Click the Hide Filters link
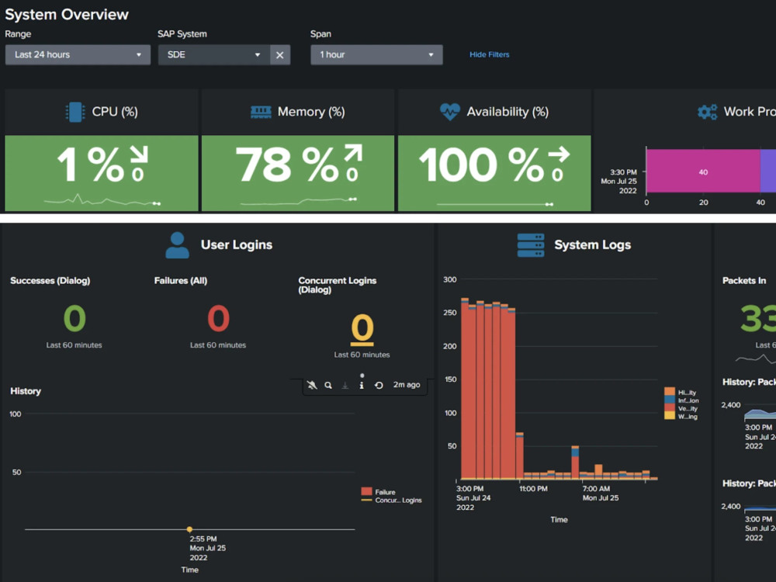Image resolution: width=776 pixels, height=582 pixels. coord(489,54)
